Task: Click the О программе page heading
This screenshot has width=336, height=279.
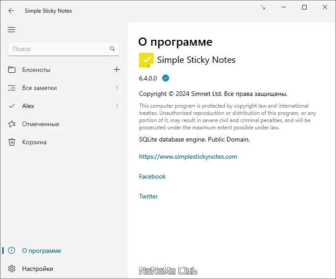Action: [175, 42]
